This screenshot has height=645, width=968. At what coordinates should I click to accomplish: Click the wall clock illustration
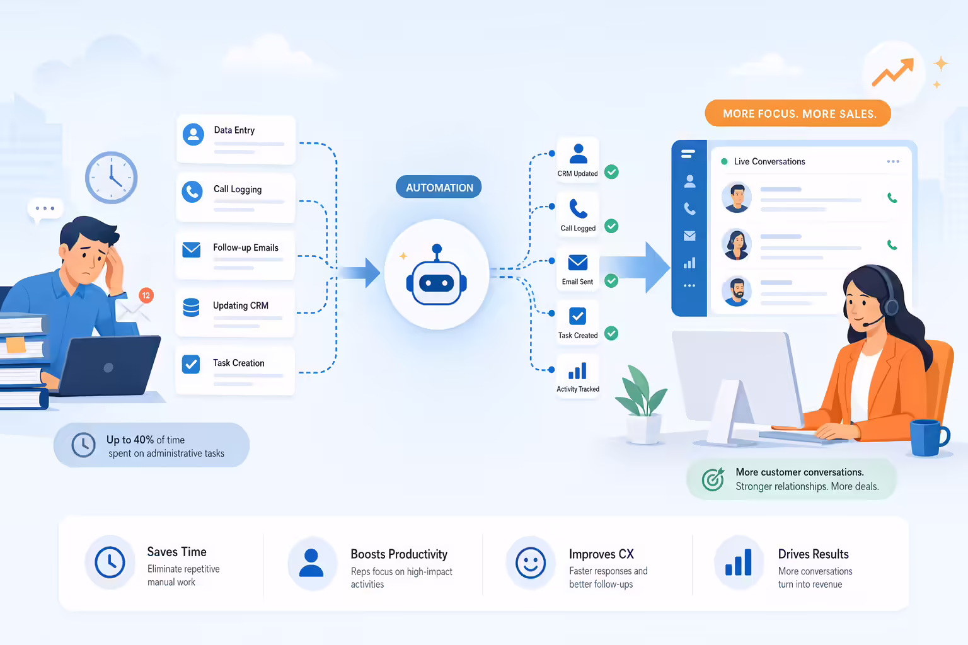coord(112,178)
